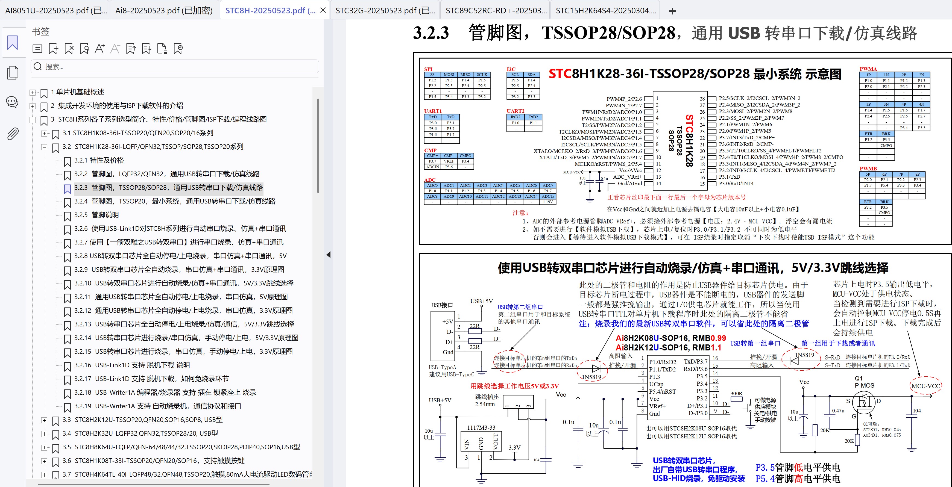This screenshot has width=952, height=487.
Task: Click the bookmark icon of 3.2.9 entry
Action: pyautogui.click(x=67, y=271)
